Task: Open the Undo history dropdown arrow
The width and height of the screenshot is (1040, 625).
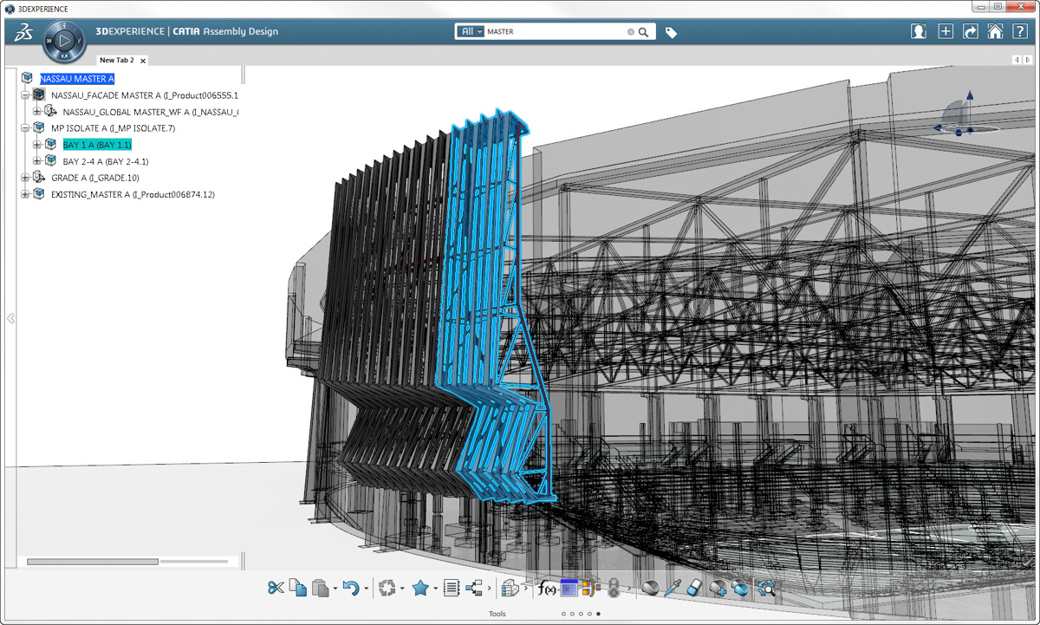Action: tap(366, 589)
